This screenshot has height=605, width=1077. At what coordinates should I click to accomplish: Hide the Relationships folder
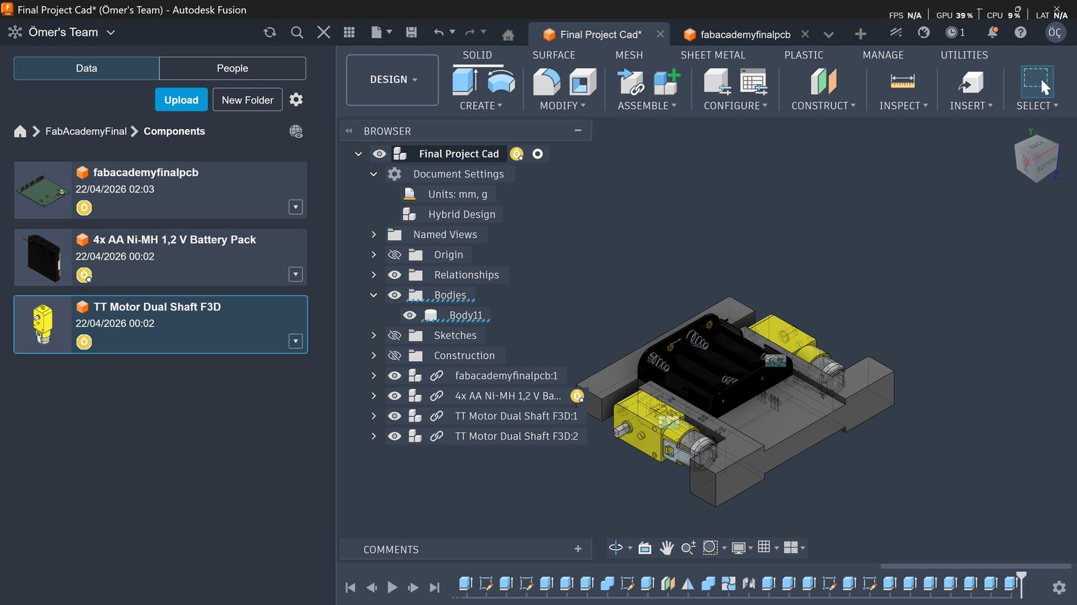tap(394, 275)
